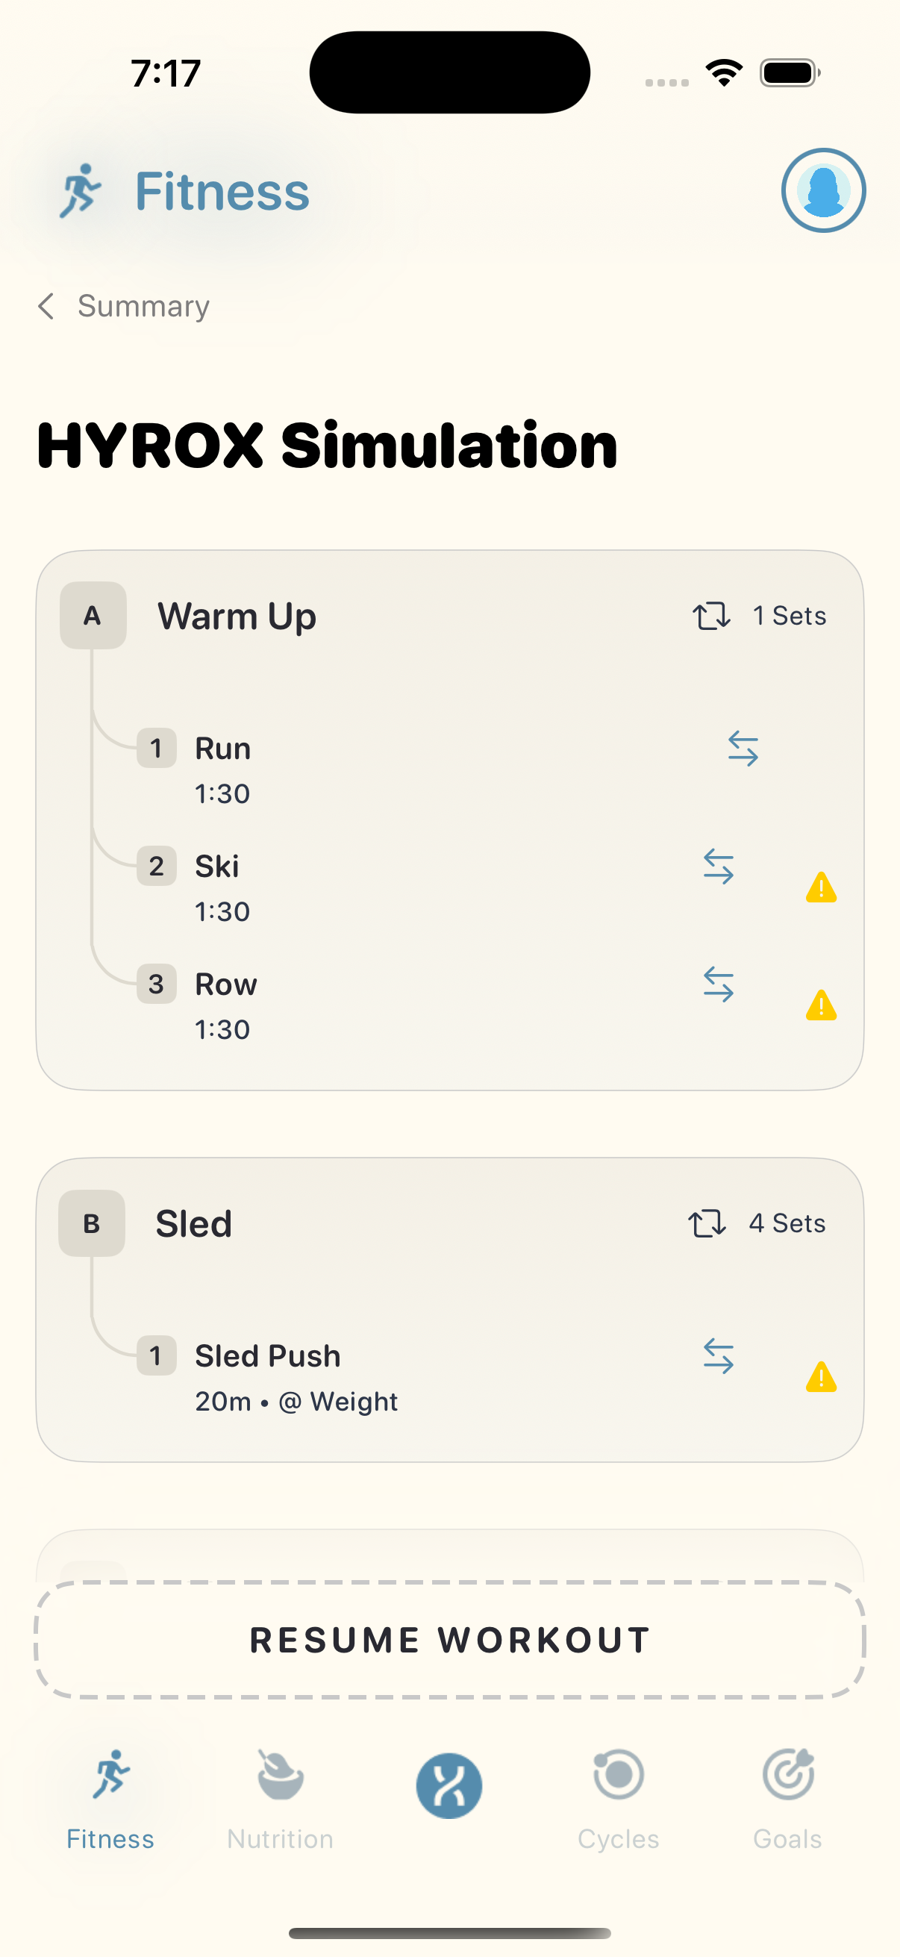Switch to the Nutrition tab

(x=281, y=1800)
